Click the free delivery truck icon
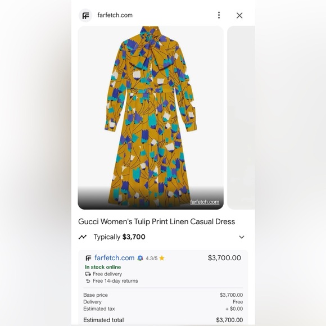This screenshot has height=326, width=326. coord(88,274)
